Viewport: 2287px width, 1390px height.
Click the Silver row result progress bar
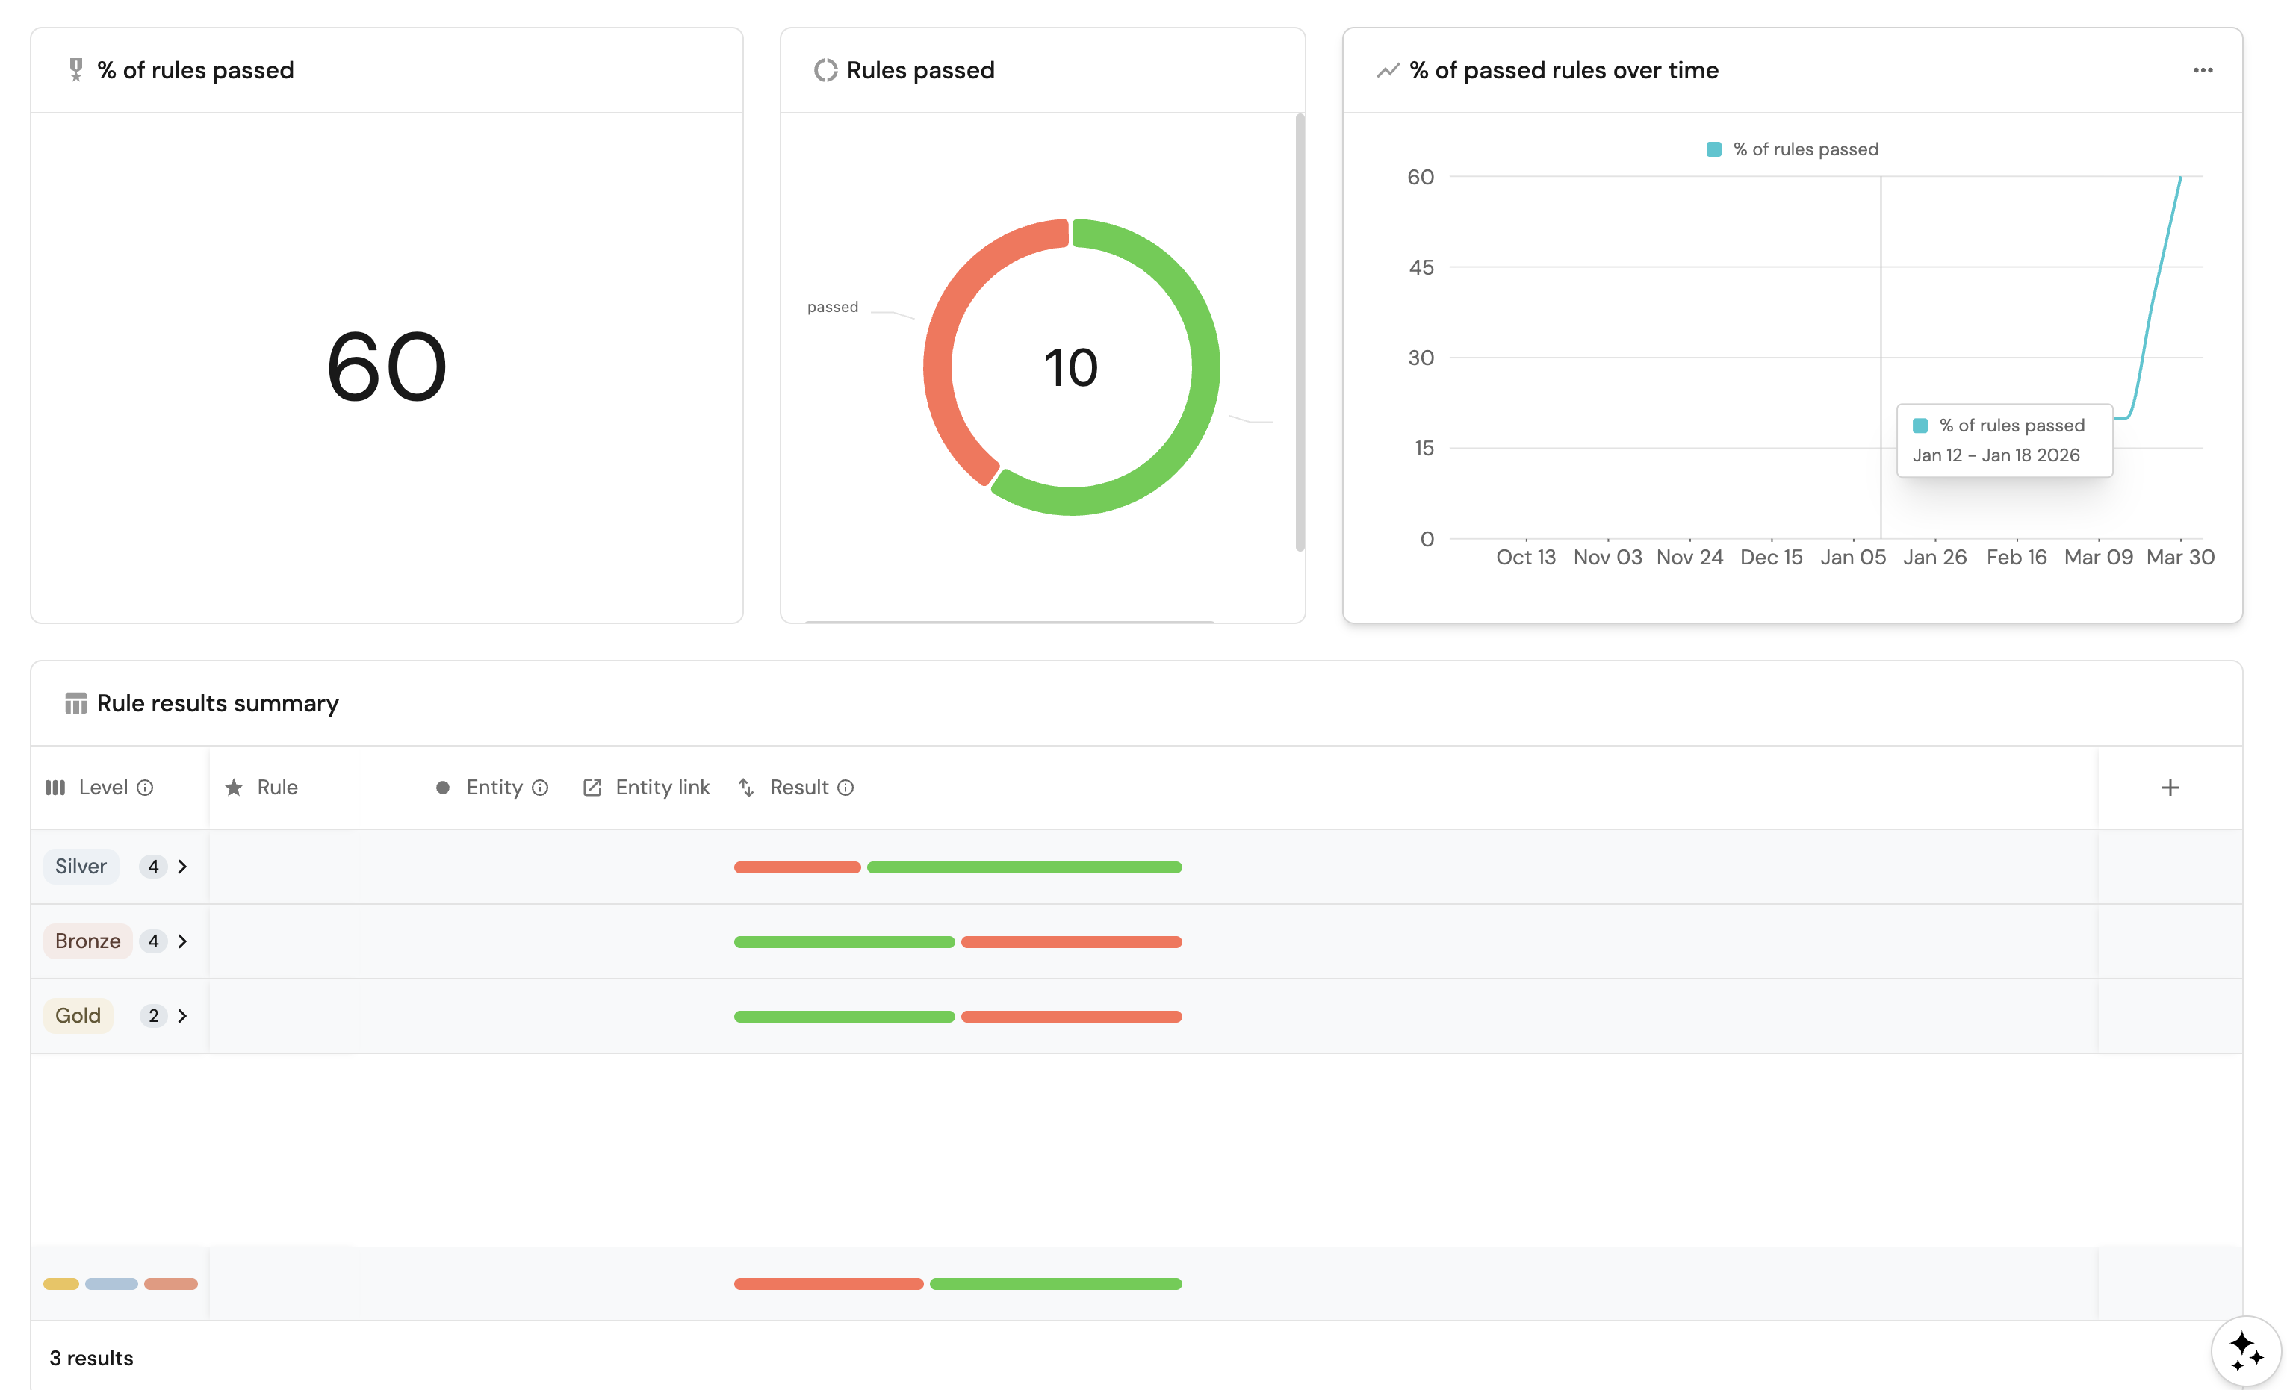coord(957,867)
